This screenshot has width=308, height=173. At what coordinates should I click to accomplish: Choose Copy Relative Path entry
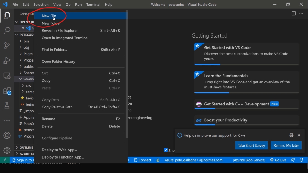pos(81,107)
